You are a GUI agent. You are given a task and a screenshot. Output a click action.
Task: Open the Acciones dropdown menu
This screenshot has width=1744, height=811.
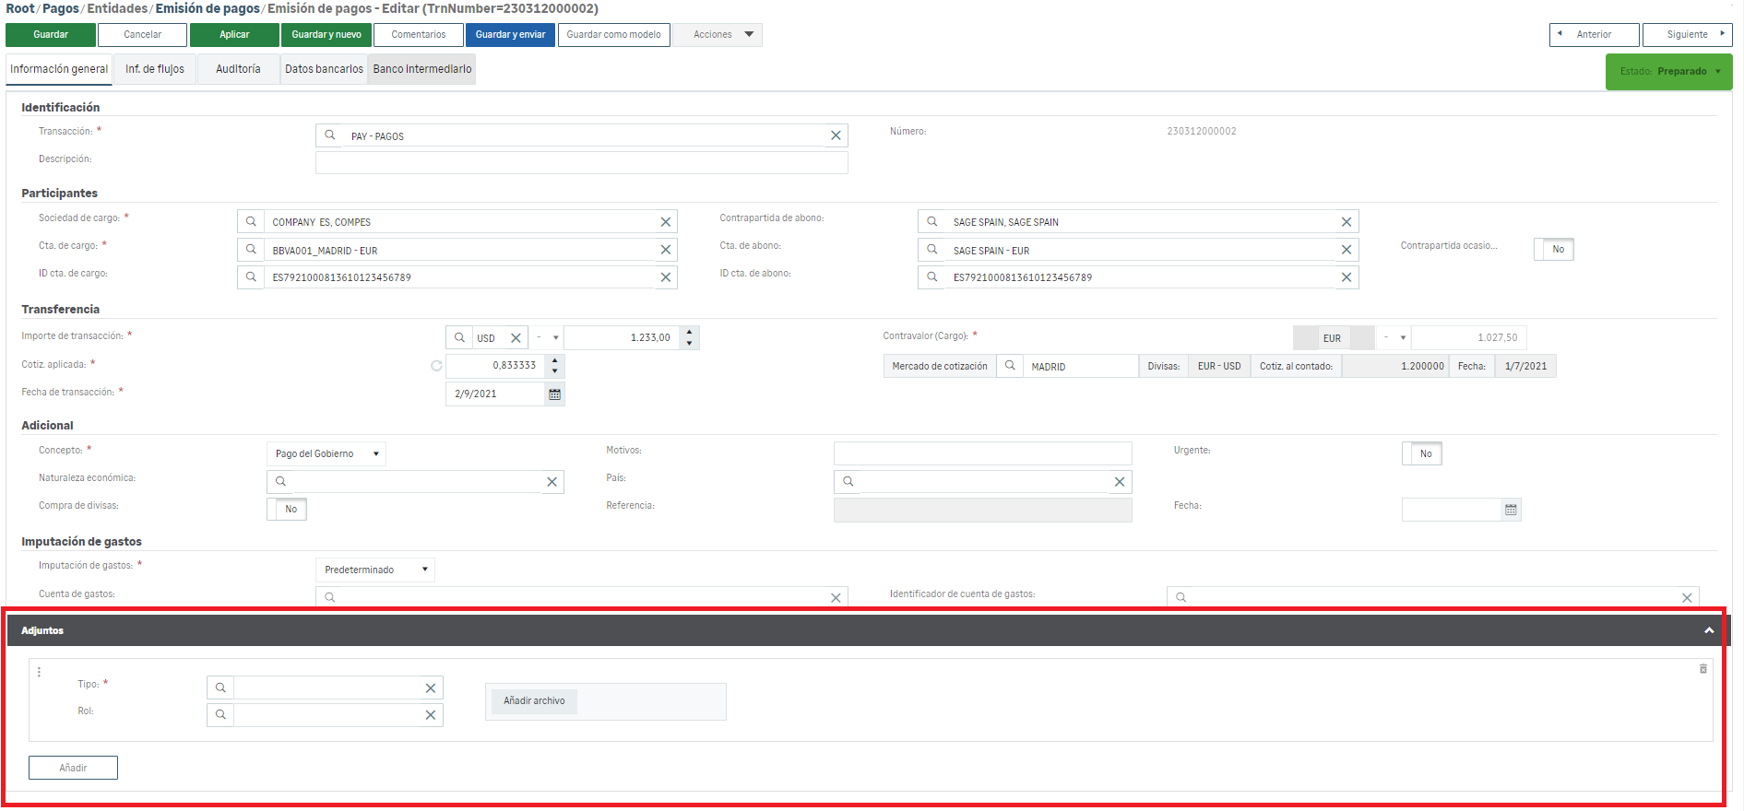tap(718, 35)
